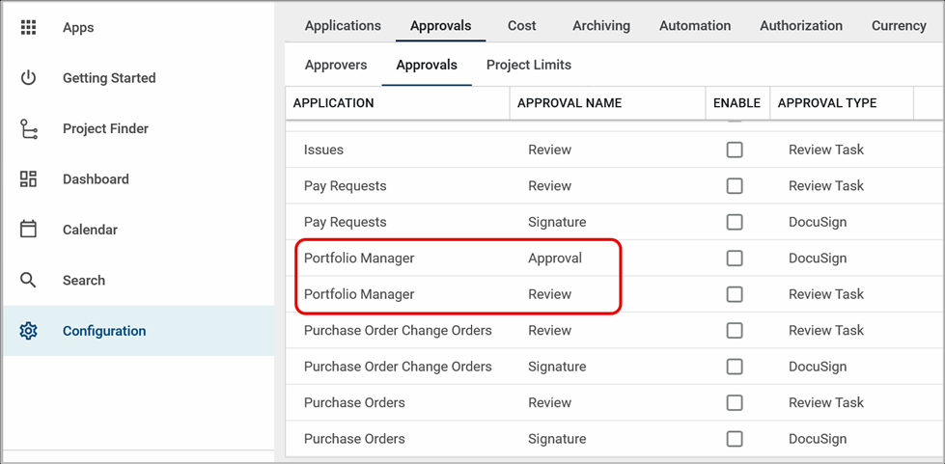Open the Automation tab
The width and height of the screenshot is (945, 464).
coord(695,26)
